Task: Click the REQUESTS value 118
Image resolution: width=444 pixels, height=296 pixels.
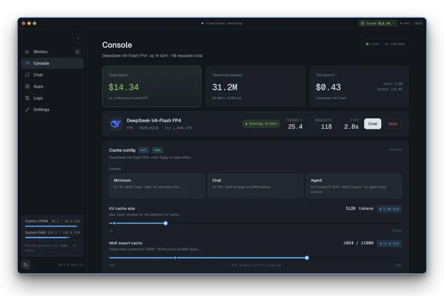Action: pyautogui.click(x=326, y=127)
